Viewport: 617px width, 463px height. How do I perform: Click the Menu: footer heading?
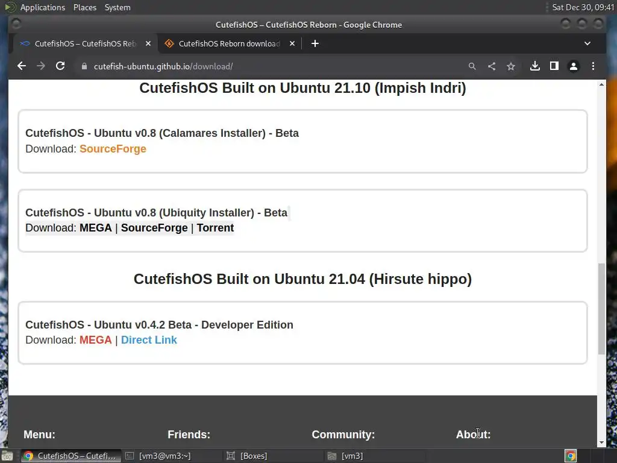coord(39,434)
